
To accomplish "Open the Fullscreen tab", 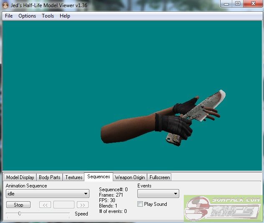I will coord(160,177).
